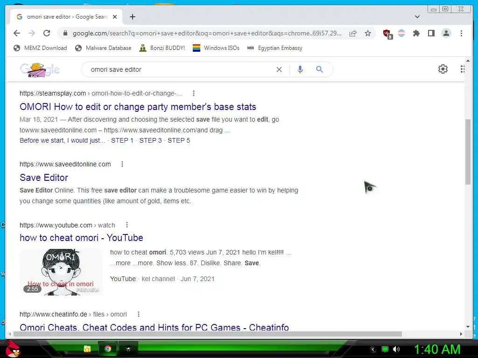This screenshot has width=478, height=358.
Task: Clear the search box with the X
Action: point(279,69)
